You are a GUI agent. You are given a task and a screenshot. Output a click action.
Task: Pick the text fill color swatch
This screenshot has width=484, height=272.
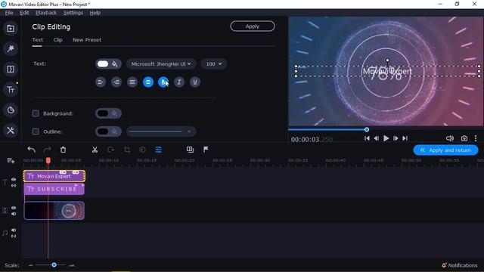click(103, 64)
